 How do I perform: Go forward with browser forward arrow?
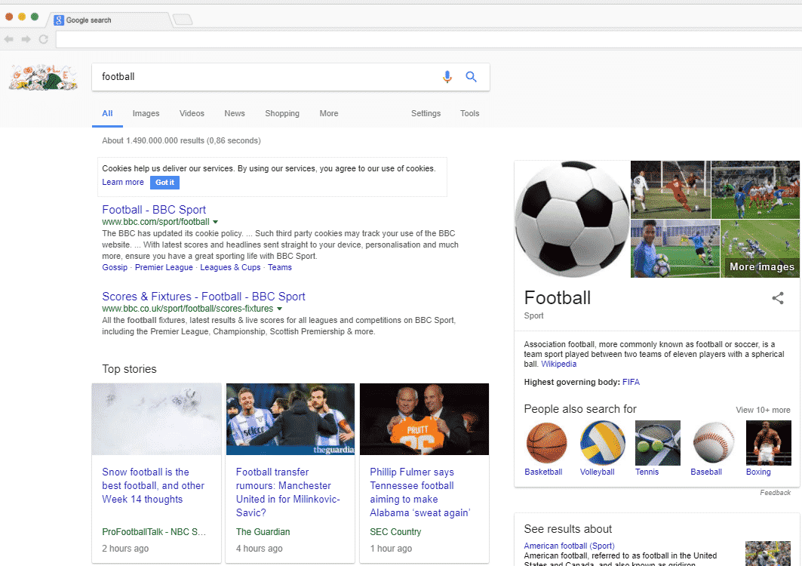click(x=26, y=39)
